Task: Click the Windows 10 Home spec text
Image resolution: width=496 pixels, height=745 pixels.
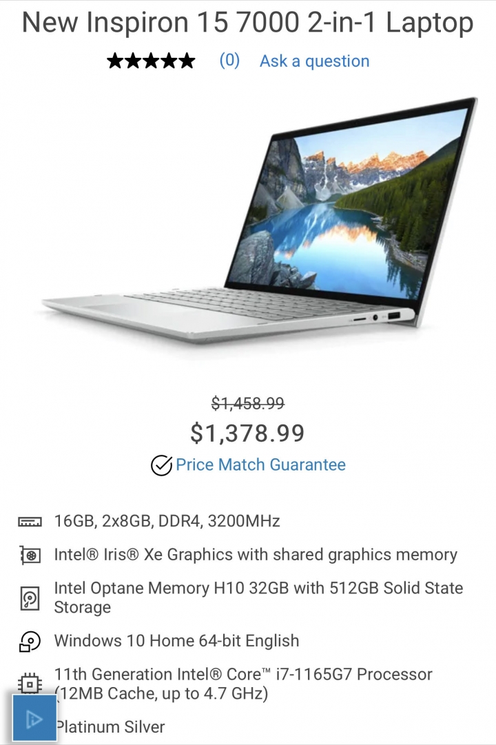Action: pos(177,640)
